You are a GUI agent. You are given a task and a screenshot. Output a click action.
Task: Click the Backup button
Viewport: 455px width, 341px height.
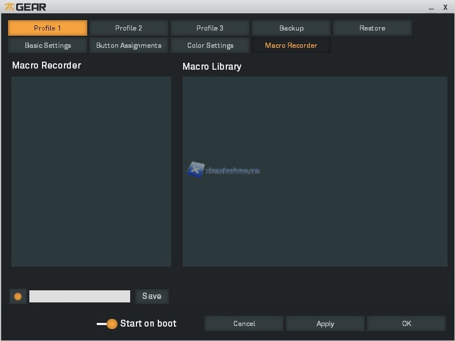pos(291,28)
